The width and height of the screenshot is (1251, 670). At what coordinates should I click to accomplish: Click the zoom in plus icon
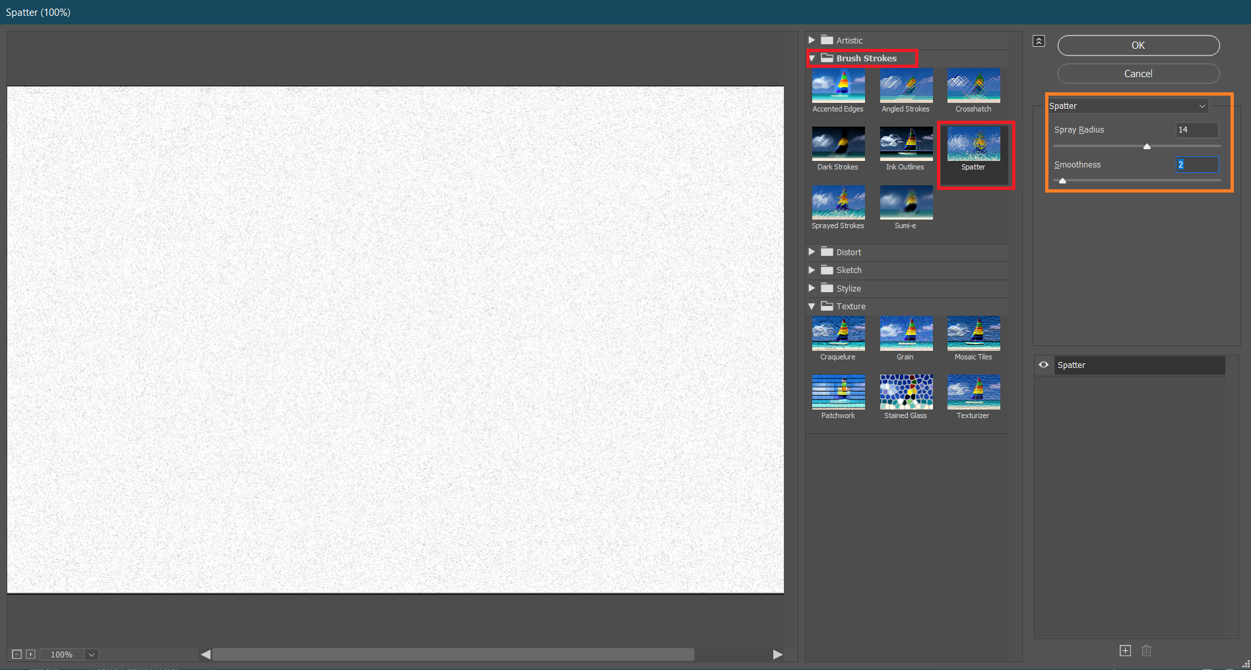[x=30, y=654]
